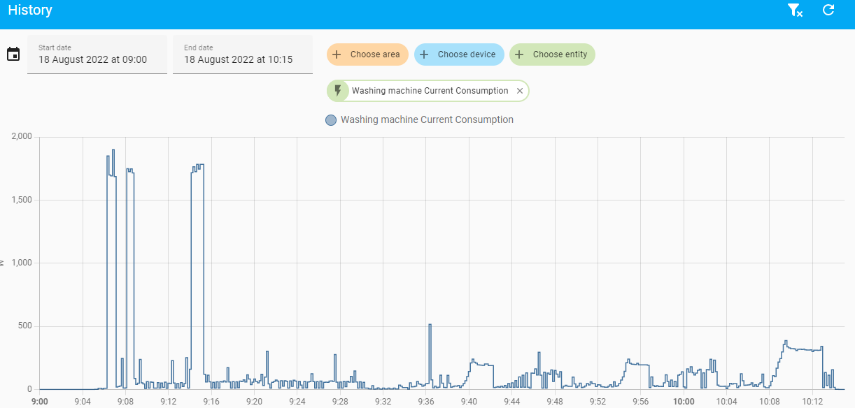The image size is (855, 408).
Task: Edit the End date field
Action: [x=243, y=54]
